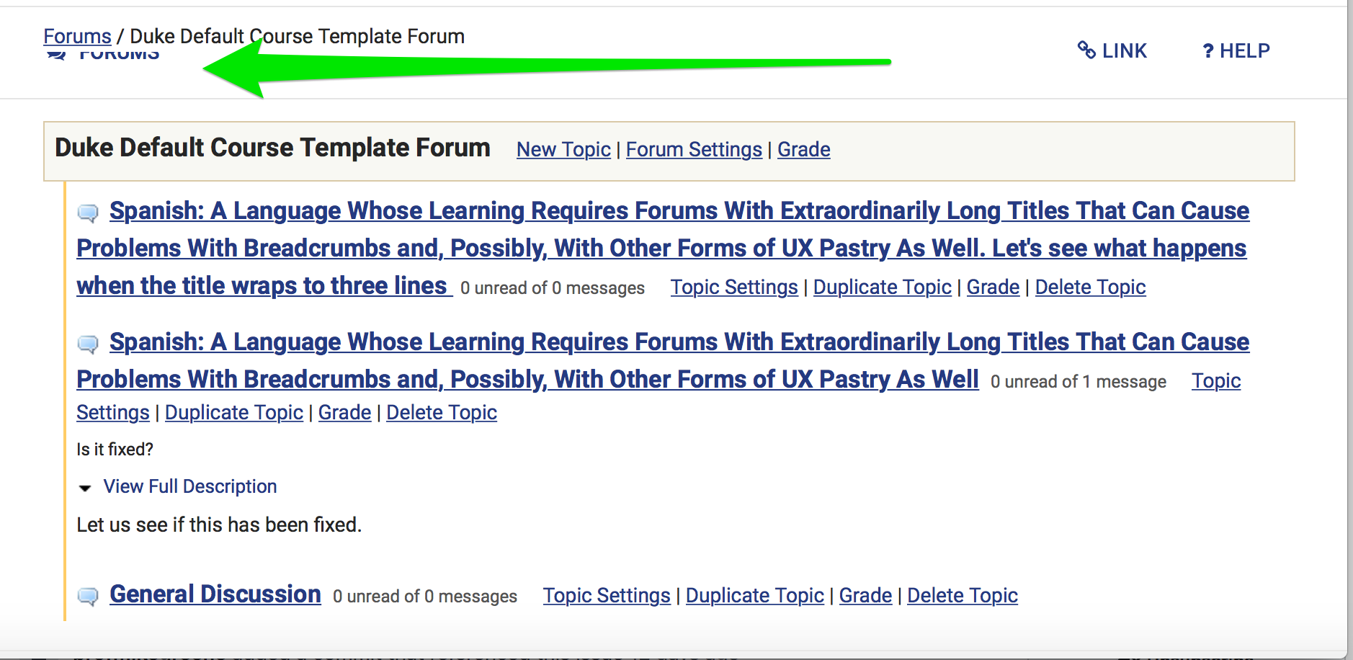1353x660 pixels.
Task: Duplicate the General Discussion topic
Action: [754, 595]
